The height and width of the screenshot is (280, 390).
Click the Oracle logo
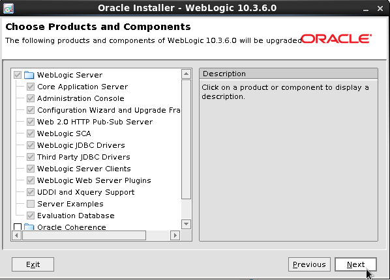(x=337, y=39)
